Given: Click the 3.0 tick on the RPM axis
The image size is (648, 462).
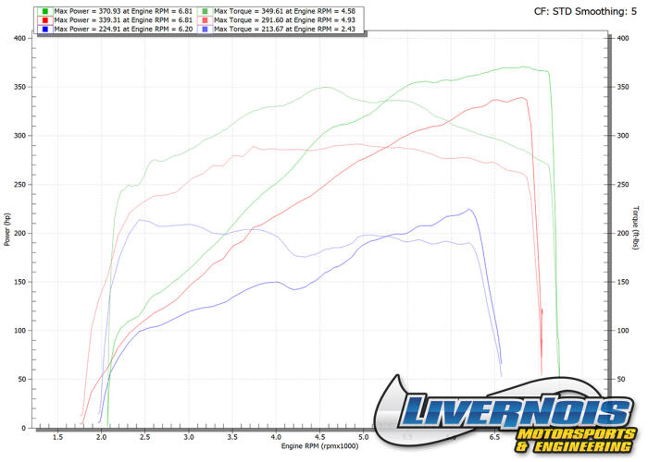Looking at the screenshot, I should [x=189, y=436].
